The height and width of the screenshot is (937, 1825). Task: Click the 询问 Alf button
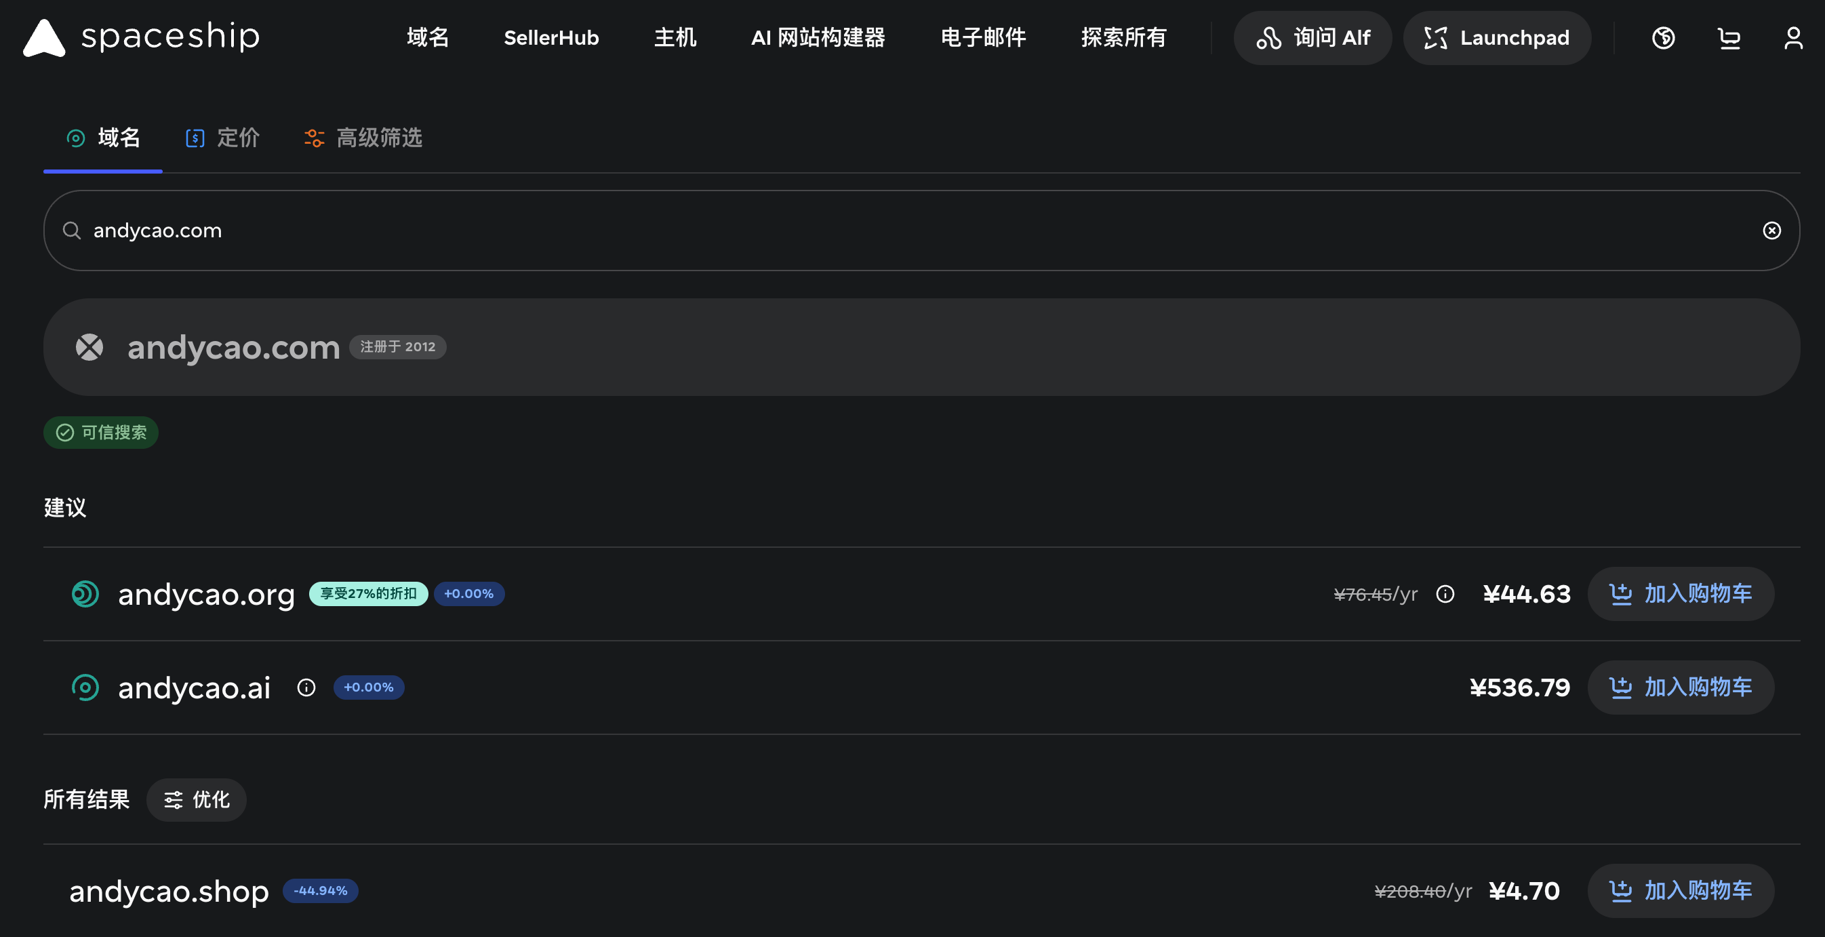point(1312,37)
